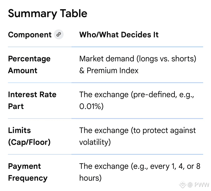211x191 pixels.
Task: Click the watermark logo icon near PWW
Action: point(182,185)
